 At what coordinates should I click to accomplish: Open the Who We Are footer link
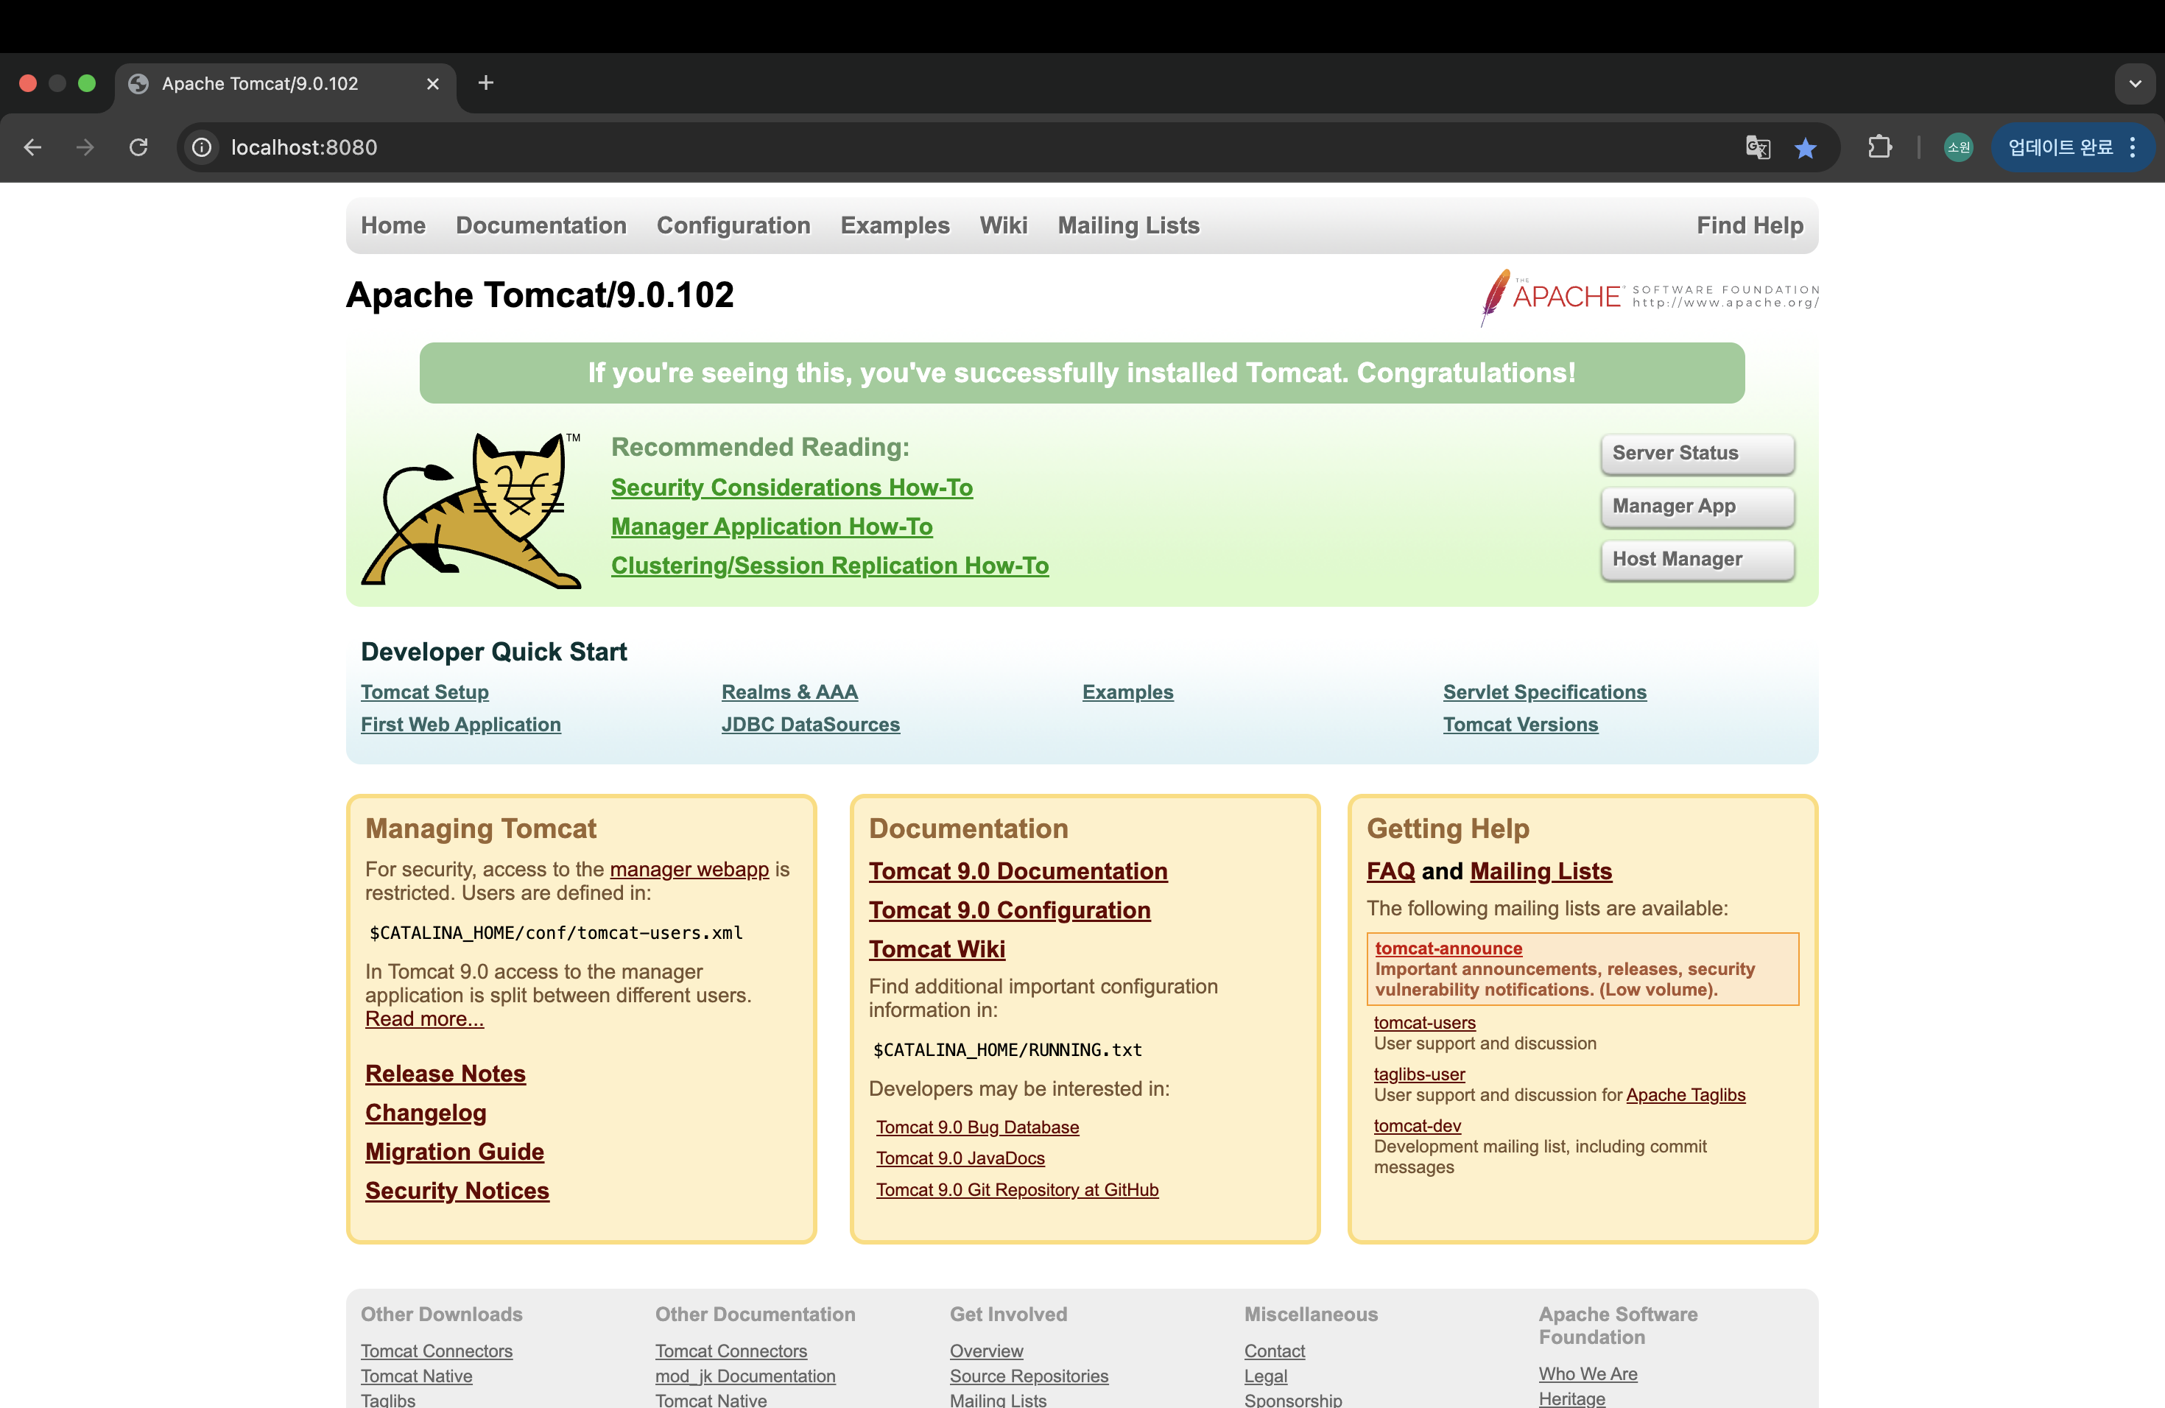pos(1588,1374)
